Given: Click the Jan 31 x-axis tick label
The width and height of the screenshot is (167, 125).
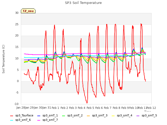Looking at the screenshot, I should (47, 108).
